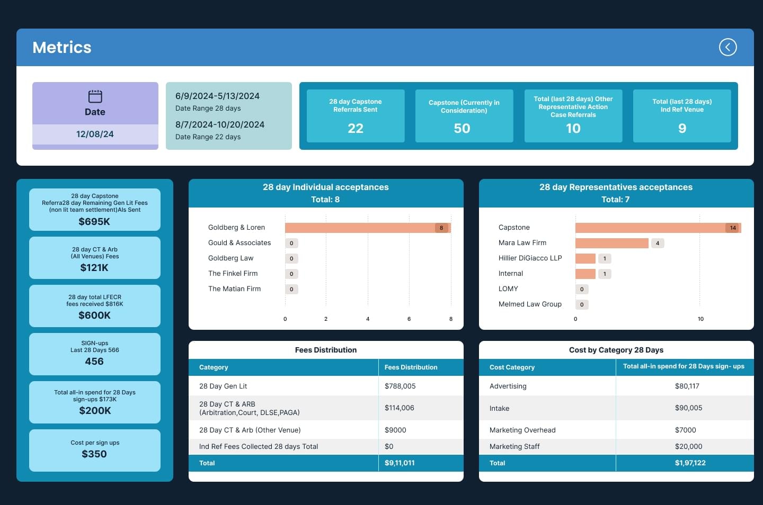Select the $788,005 cell

tap(400, 386)
